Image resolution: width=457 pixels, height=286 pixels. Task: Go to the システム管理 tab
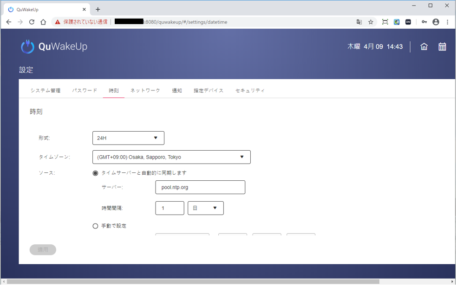[46, 90]
